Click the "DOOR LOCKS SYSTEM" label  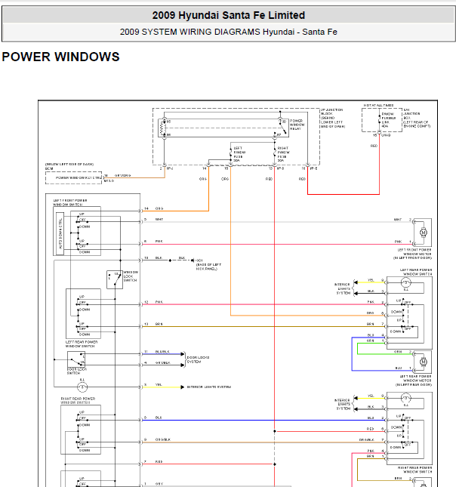[x=198, y=359]
